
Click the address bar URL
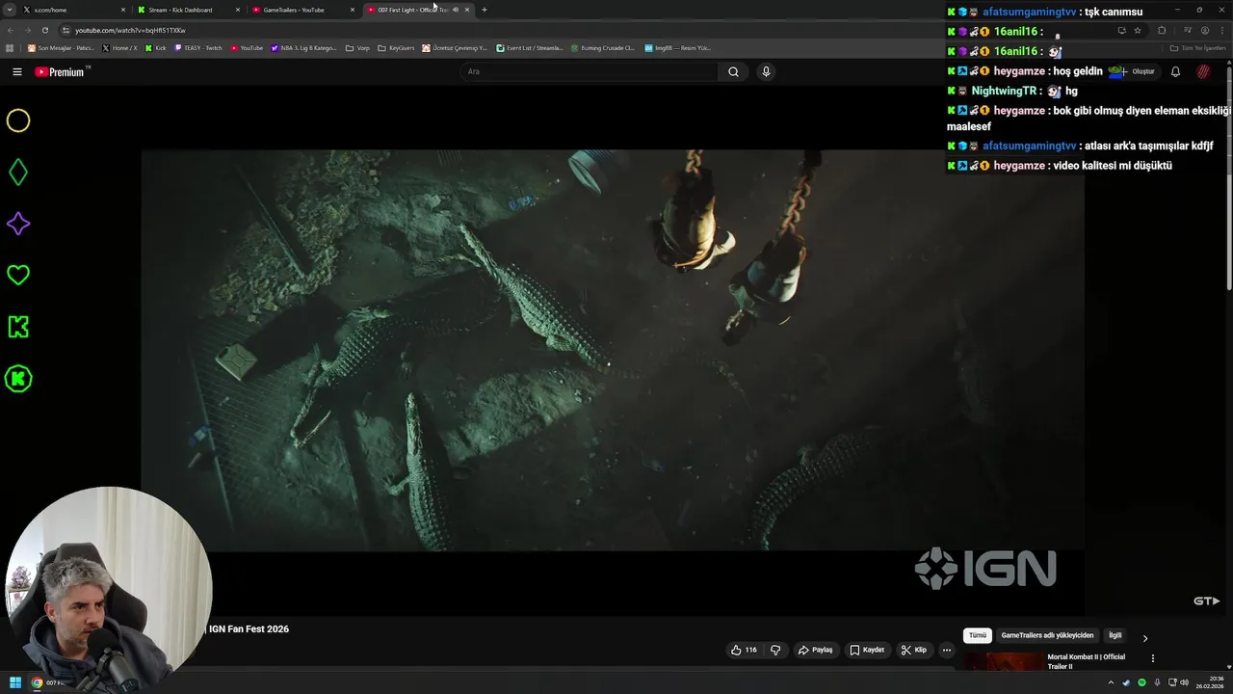point(130,30)
